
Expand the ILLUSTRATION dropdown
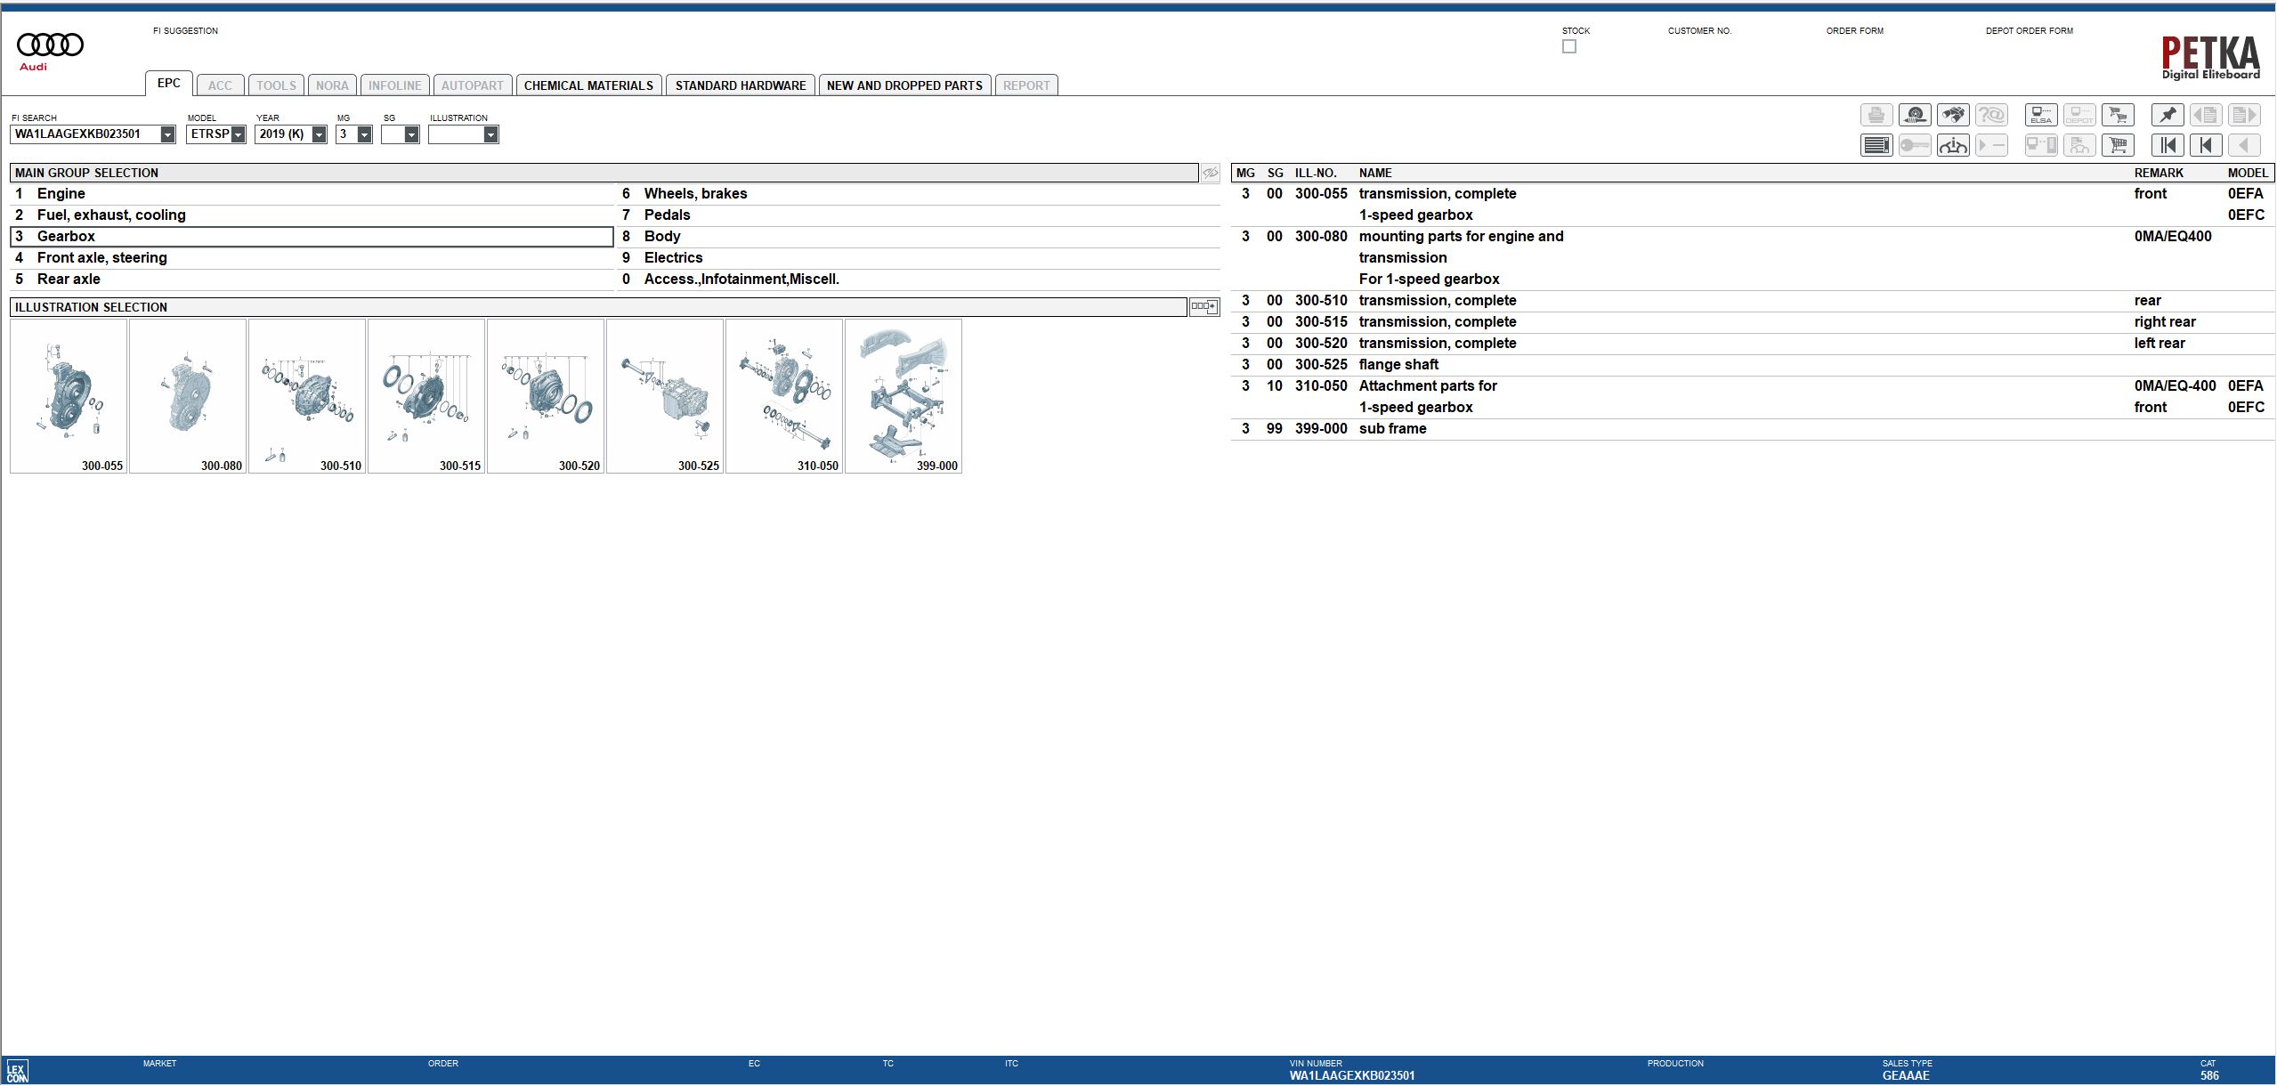point(490,134)
